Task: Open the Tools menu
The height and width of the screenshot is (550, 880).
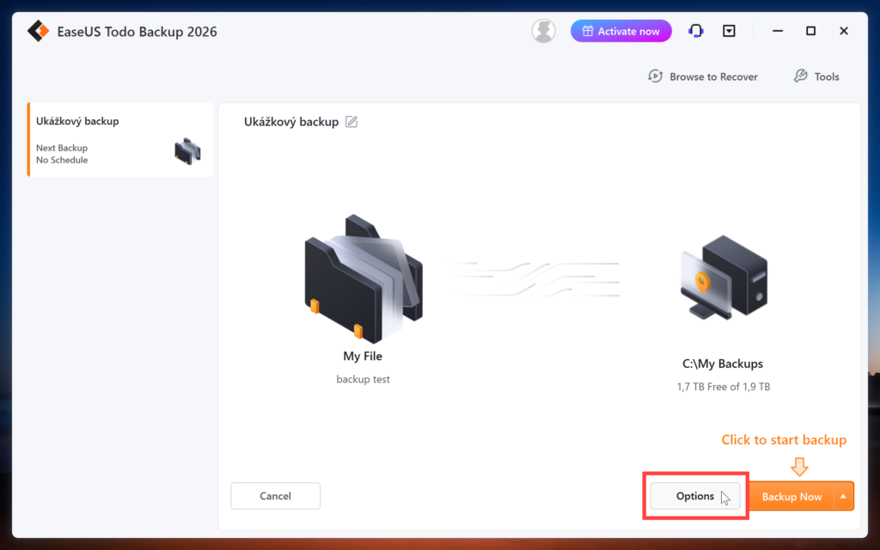Action: click(816, 76)
